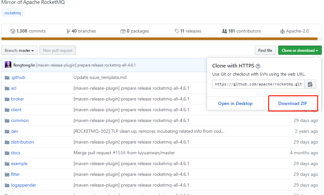324x195 pixels.
Task: Click Open in Desktop
Action: click(235, 104)
